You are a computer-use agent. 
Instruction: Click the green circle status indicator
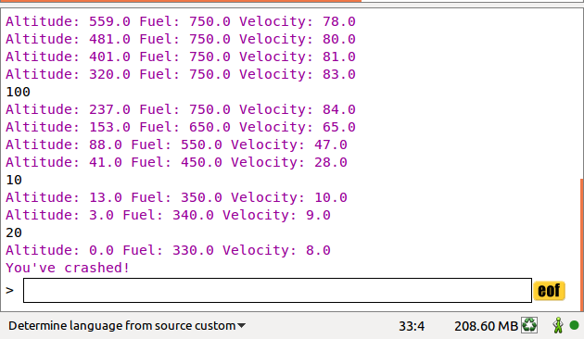point(575,326)
